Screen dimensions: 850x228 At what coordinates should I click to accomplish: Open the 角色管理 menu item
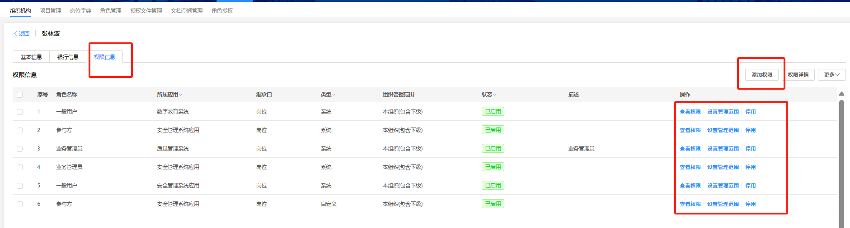(111, 11)
